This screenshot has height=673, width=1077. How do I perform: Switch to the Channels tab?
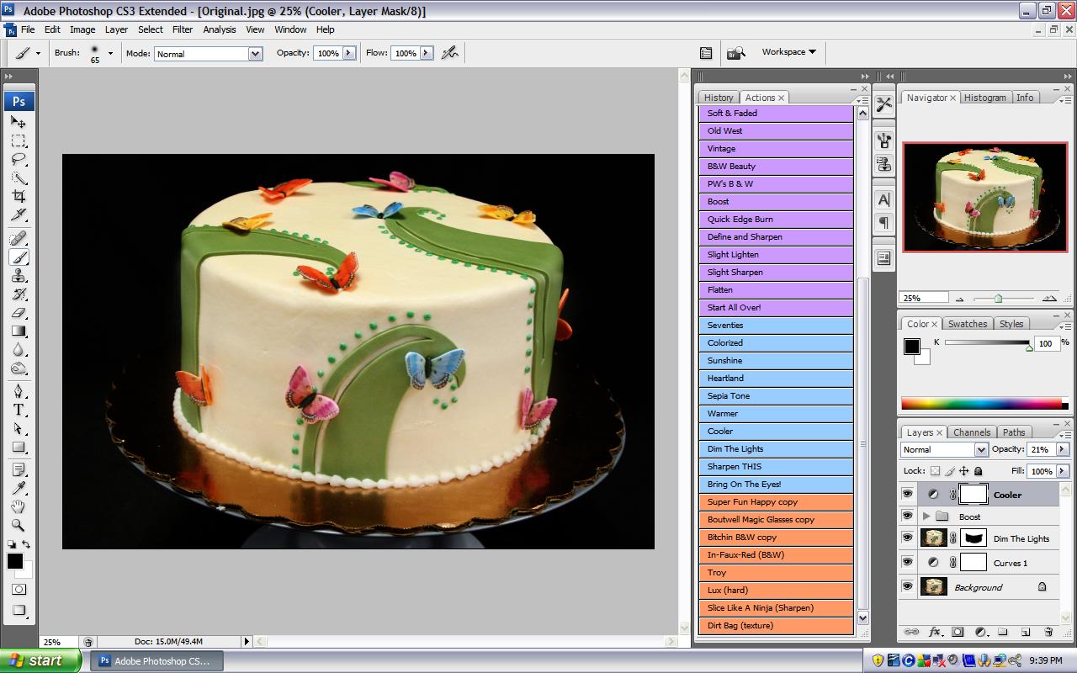[x=972, y=432]
